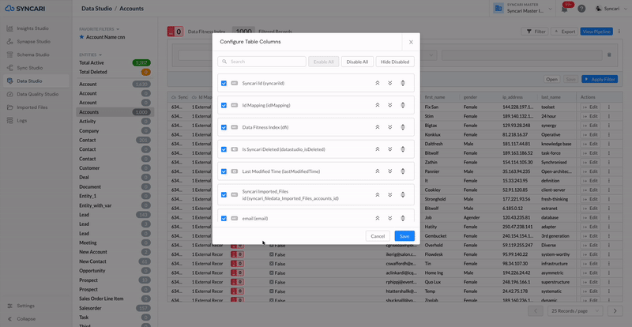Click the Enable All button
Screen dimensions: 632x327
324,62
